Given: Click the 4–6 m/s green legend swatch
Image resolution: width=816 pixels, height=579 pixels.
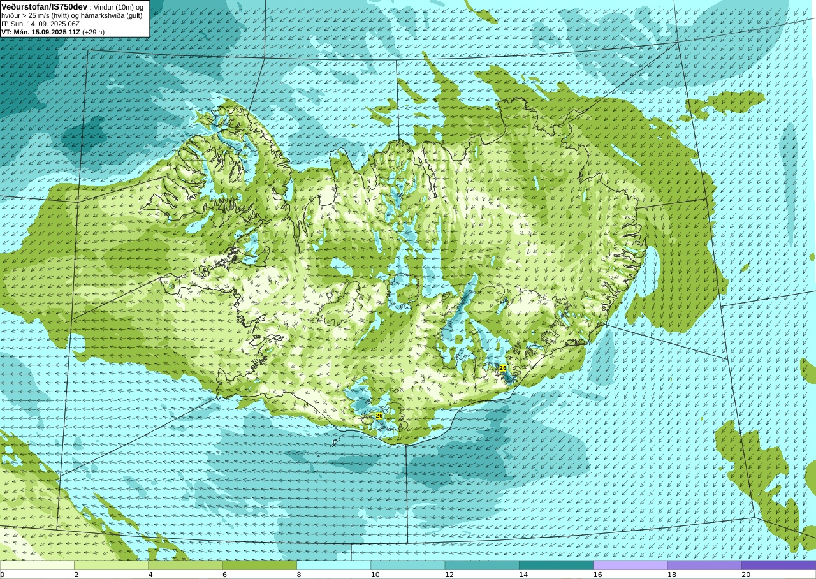Looking at the screenshot, I should [x=186, y=565].
